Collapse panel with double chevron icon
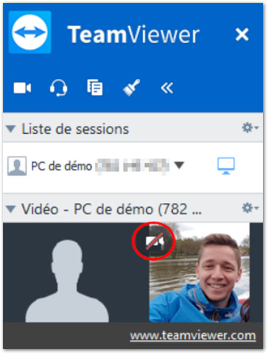Viewport: 268px width, 354px height. (167, 88)
